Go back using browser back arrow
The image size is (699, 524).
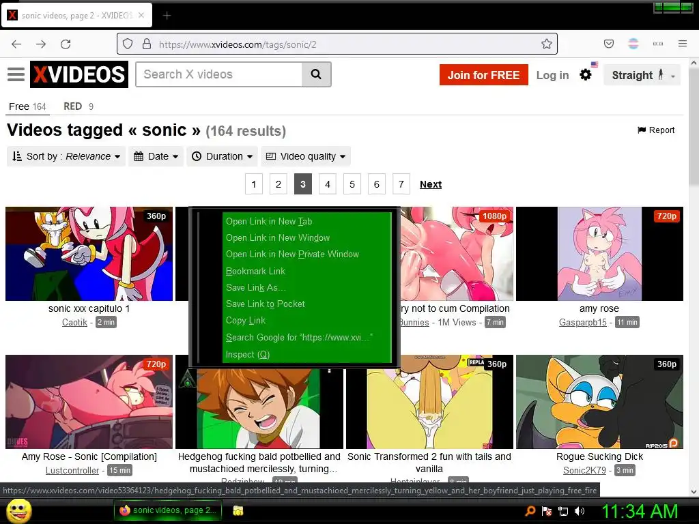pyautogui.click(x=16, y=44)
